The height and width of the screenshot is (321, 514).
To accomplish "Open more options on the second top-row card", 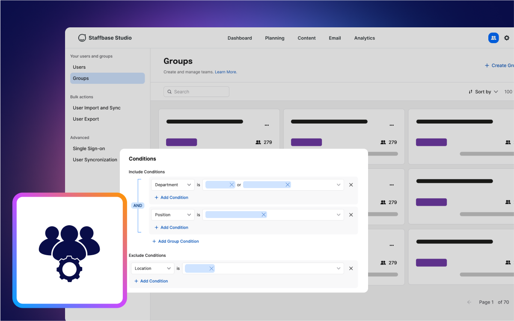I will 392,125.
